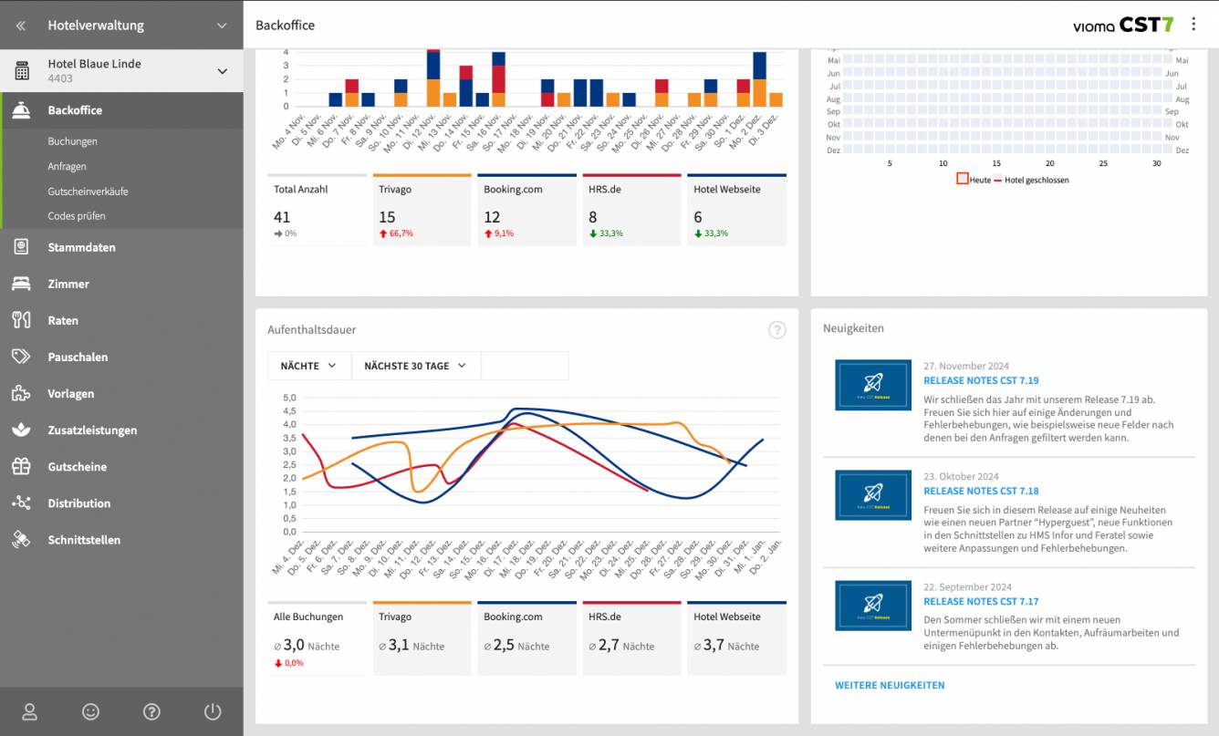
Task: Open thumbnail of the 22. September 2024 news
Action: (x=873, y=606)
